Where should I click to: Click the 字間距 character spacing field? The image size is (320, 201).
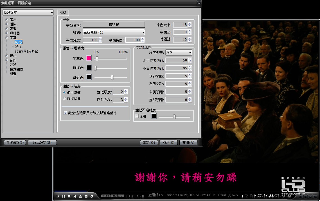click(181, 32)
